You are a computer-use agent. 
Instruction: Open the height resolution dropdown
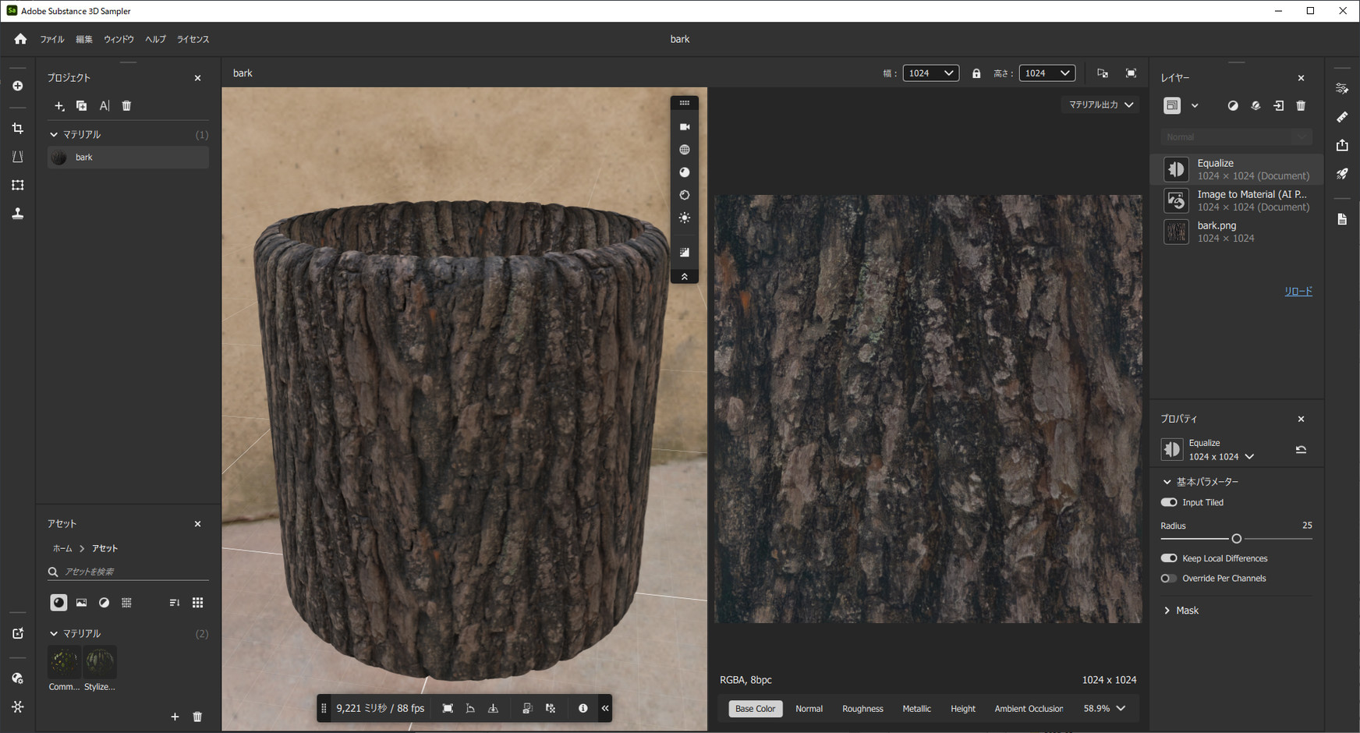click(1047, 73)
